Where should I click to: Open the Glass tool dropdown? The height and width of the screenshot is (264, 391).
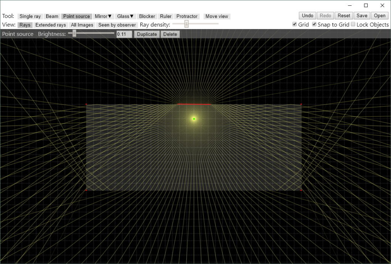125,16
